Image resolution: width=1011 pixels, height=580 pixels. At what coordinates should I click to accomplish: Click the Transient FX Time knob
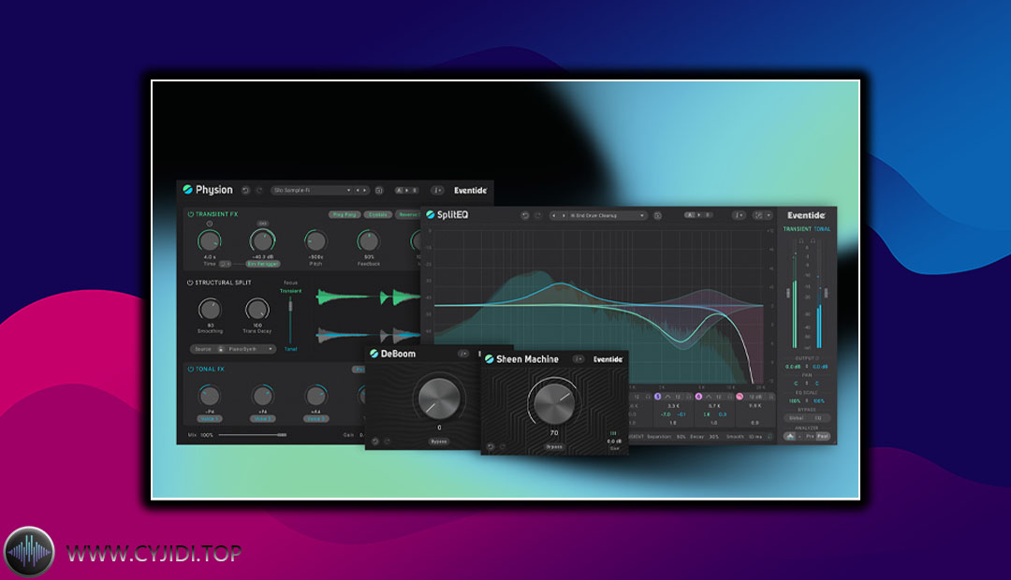[209, 241]
